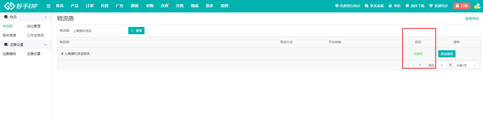Screen dimensions: 483x120
Task: Click 免费预约培训 link
Action: pyautogui.click(x=348, y=6)
